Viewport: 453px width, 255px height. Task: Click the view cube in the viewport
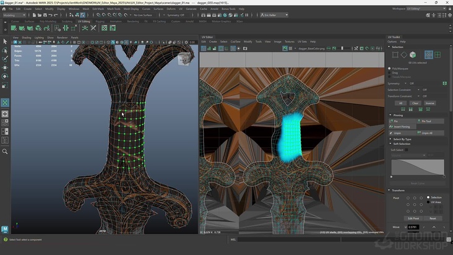click(x=184, y=59)
